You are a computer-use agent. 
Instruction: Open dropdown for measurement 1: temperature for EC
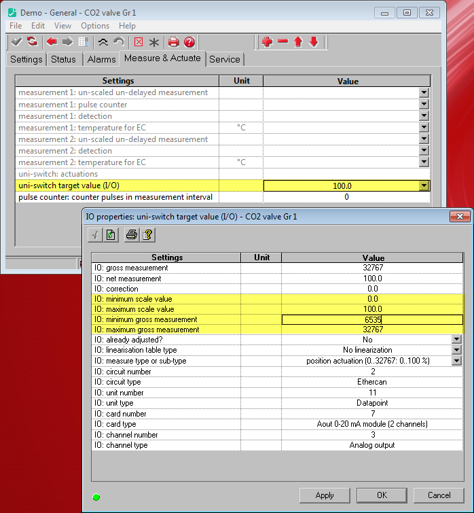point(424,127)
